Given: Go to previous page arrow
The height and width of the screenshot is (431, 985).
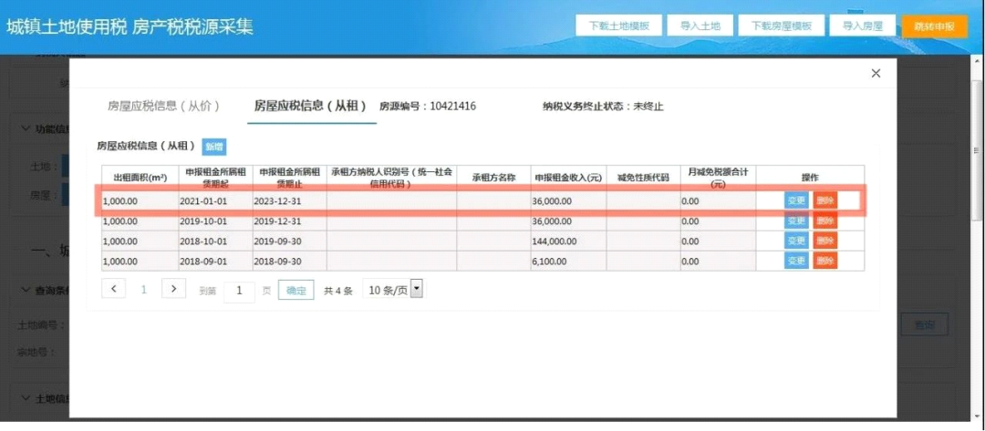Looking at the screenshot, I should 114,289.
